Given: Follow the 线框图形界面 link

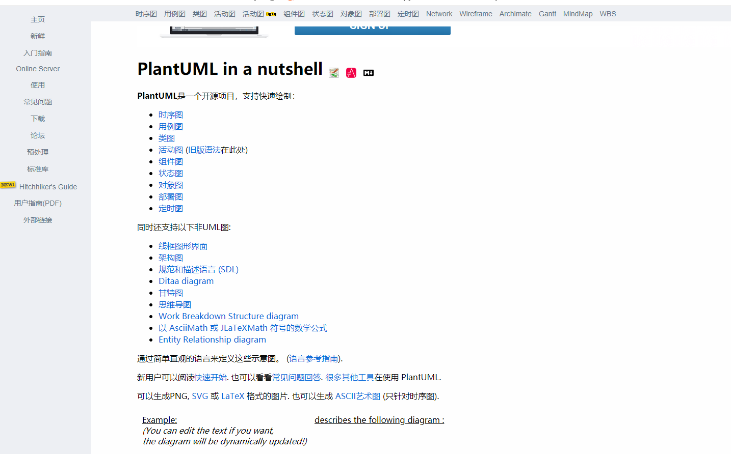Looking at the screenshot, I should pos(183,246).
